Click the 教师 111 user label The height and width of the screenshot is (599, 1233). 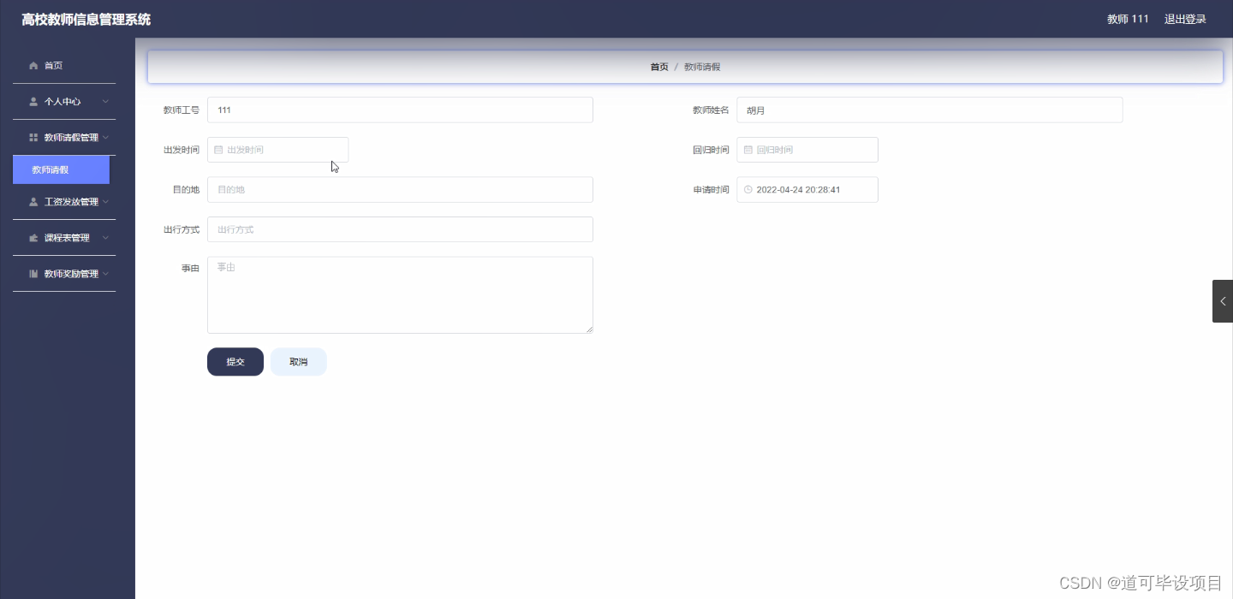click(x=1128, y=19)
